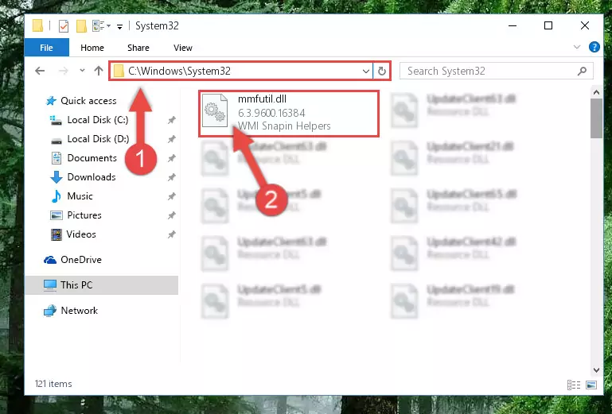Click the 121 items status text
Viewport: 612px width, 414px height.
point(53,384)
